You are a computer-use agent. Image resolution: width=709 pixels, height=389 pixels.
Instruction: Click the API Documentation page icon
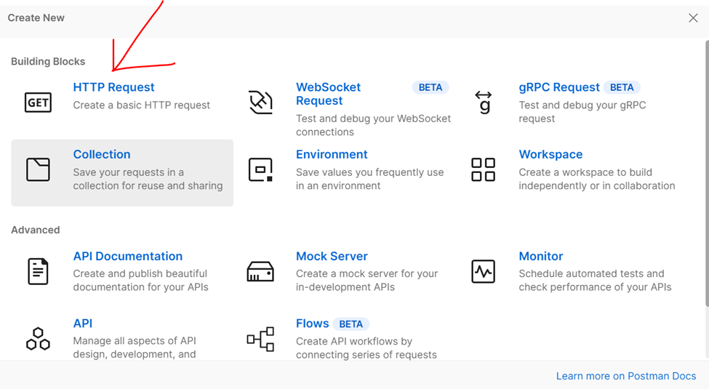point(38,271)
